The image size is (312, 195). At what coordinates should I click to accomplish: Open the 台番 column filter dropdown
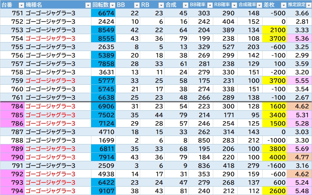21,5
